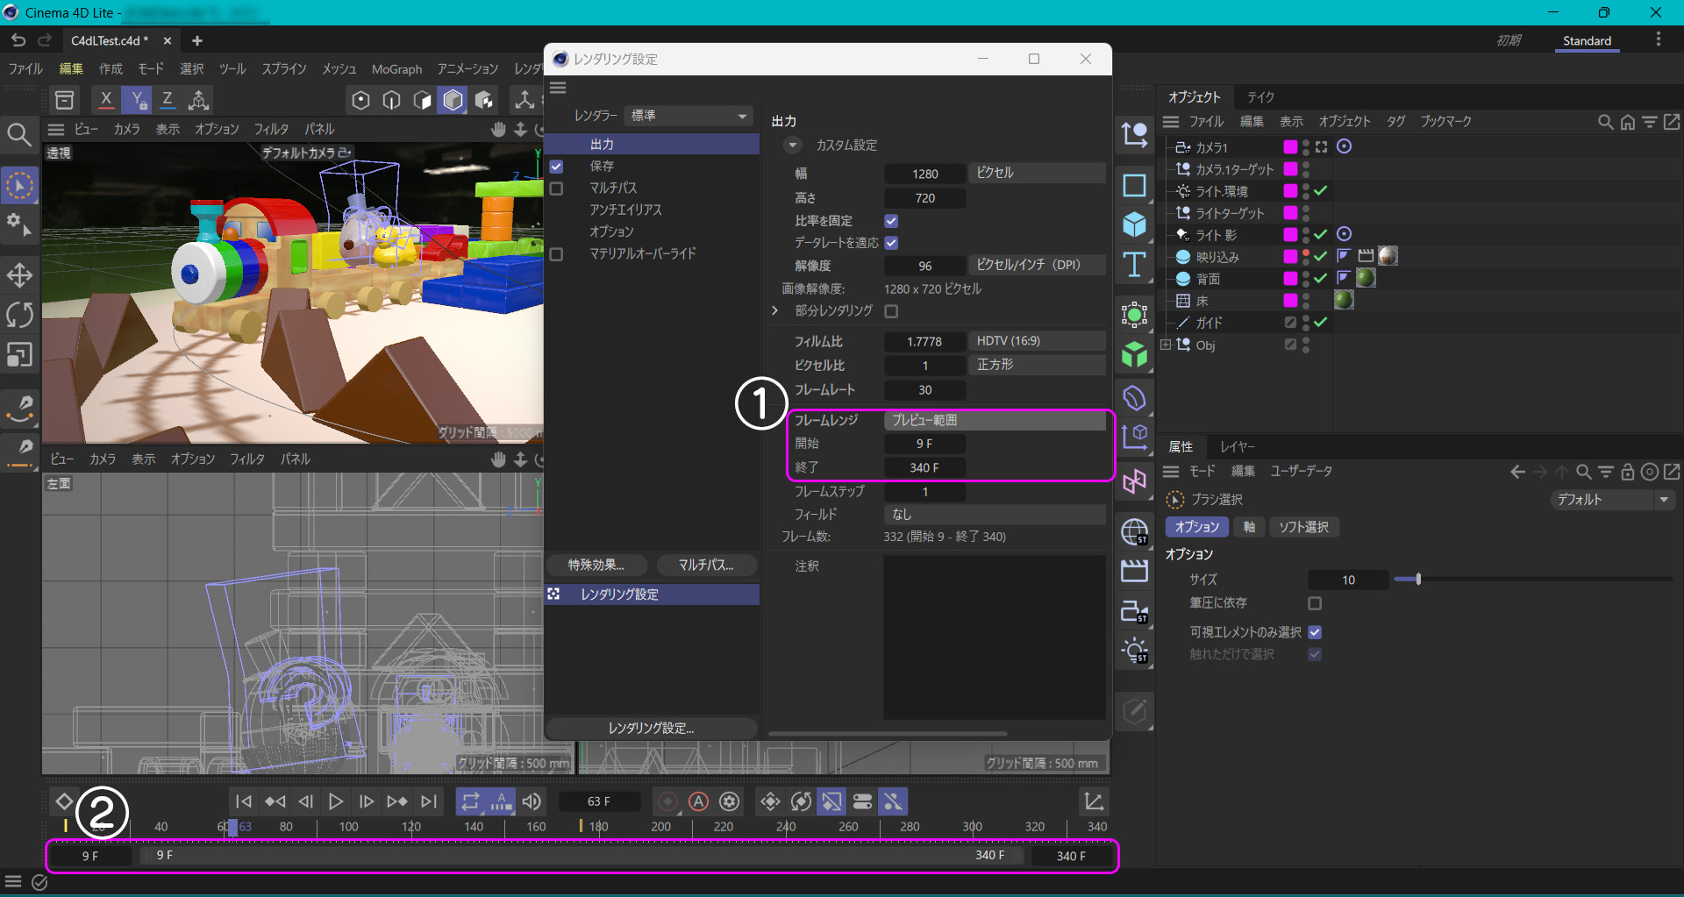Screen dimensions: 1684x897
Task: Click the 特殊効果... button
Action: point(596,566)
